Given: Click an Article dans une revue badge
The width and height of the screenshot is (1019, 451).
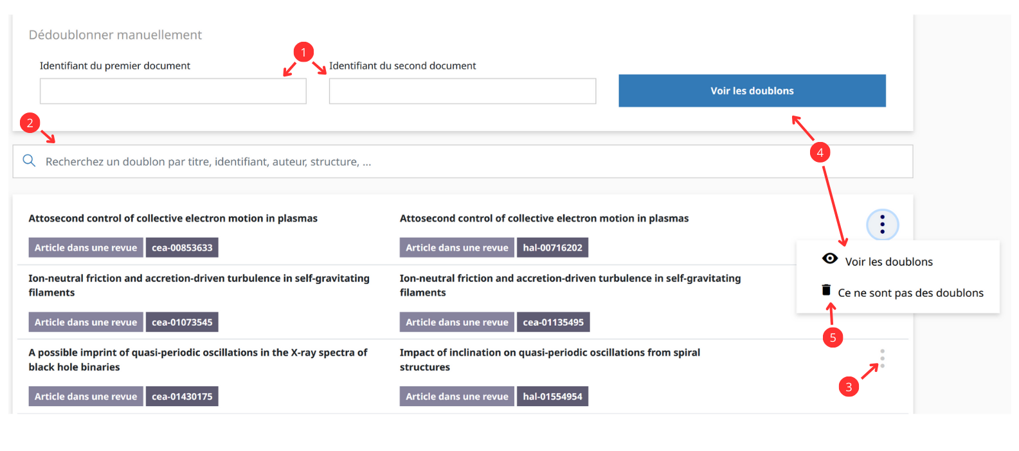Looking at the screenshot, I should [x=86, y=247].
